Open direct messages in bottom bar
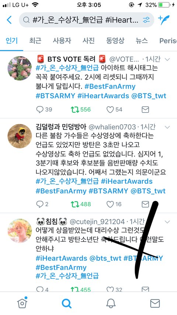This screenshot has width=177, height=315. coord(155,303)
